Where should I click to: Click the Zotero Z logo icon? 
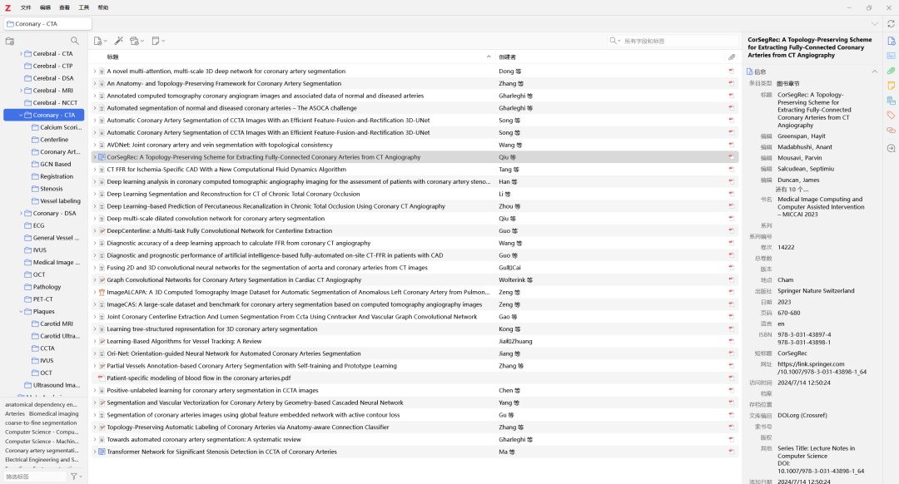pyautogui.click(x=7, y=8)
